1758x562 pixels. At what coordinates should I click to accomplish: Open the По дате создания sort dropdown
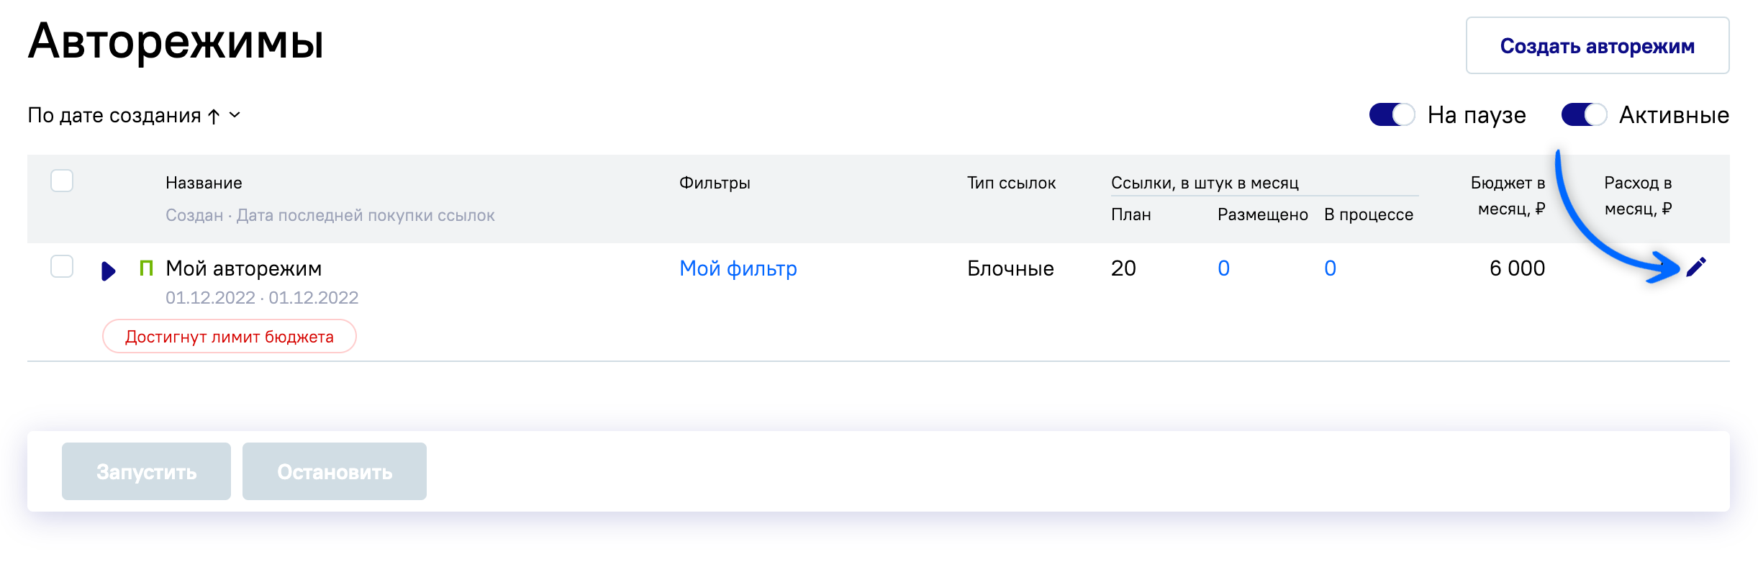point(134,115)
